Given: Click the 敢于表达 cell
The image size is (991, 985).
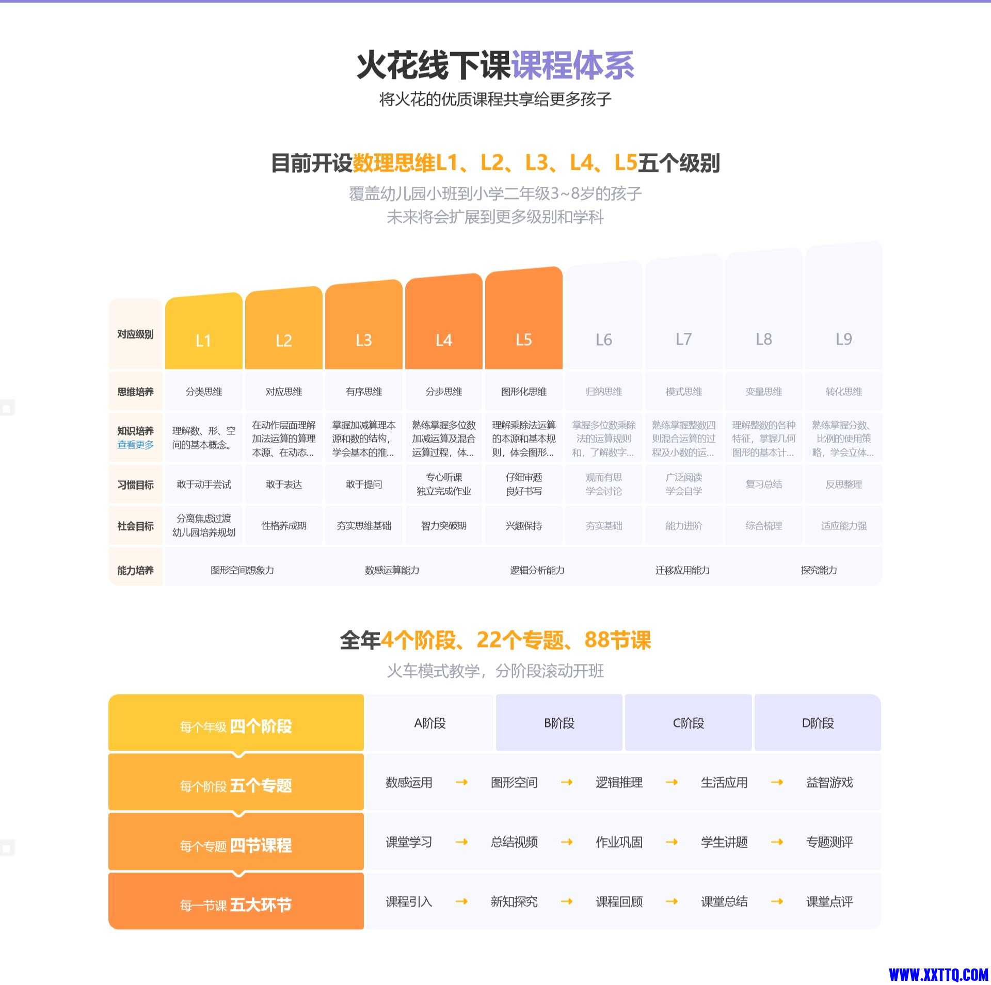Looking at the screenshot, I should coord(284,485).
